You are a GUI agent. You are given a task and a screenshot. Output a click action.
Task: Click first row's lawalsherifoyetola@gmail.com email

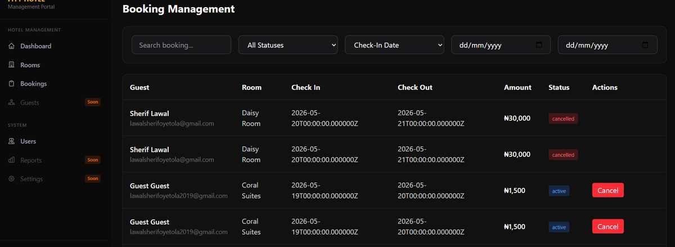[172, 123]
